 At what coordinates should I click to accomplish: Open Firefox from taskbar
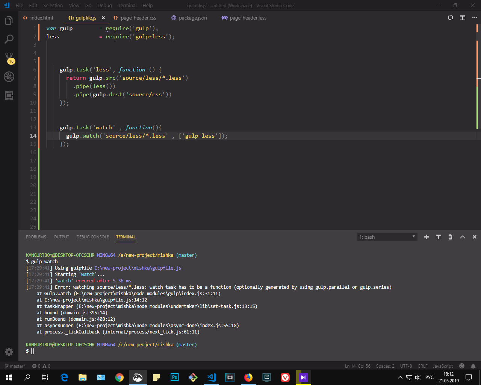pyautogui.click(x=248, y=377)
